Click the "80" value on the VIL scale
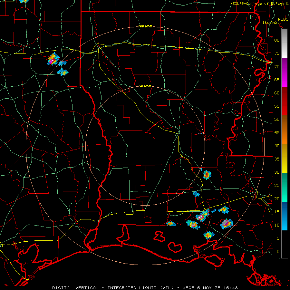Viewport: 290px width, 290px height. click(277, 40)
